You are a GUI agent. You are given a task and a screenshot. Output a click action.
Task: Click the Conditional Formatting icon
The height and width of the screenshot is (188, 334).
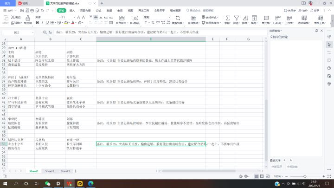(x=193, y=18)
